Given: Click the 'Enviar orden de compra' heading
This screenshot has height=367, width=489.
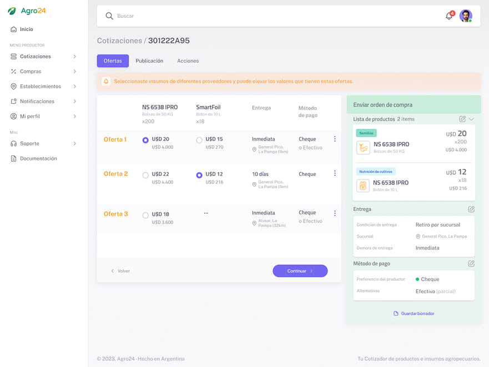Looking at the screenshot, I should 382,105.
